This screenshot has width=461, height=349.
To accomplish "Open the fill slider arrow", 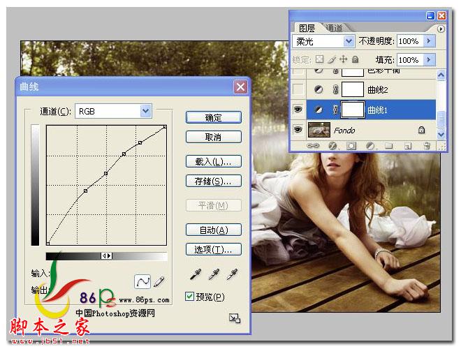I will [x=429, y=59].
